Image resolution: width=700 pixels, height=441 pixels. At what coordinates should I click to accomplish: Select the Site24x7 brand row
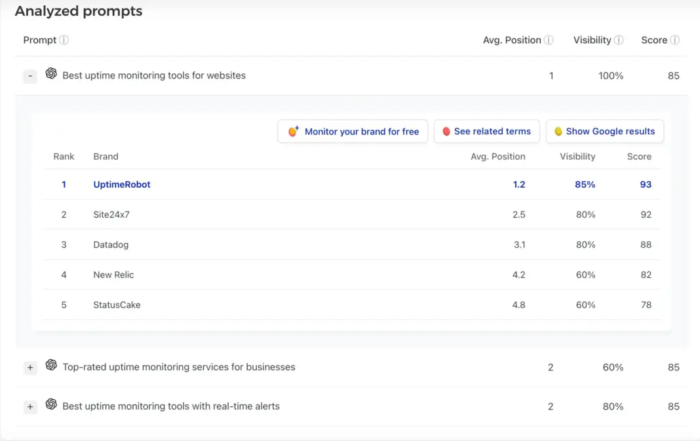(352, 215)
